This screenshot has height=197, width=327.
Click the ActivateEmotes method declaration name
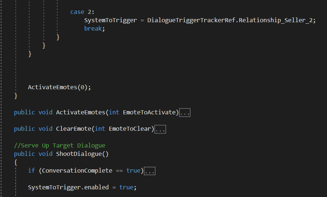click(80, 112)
